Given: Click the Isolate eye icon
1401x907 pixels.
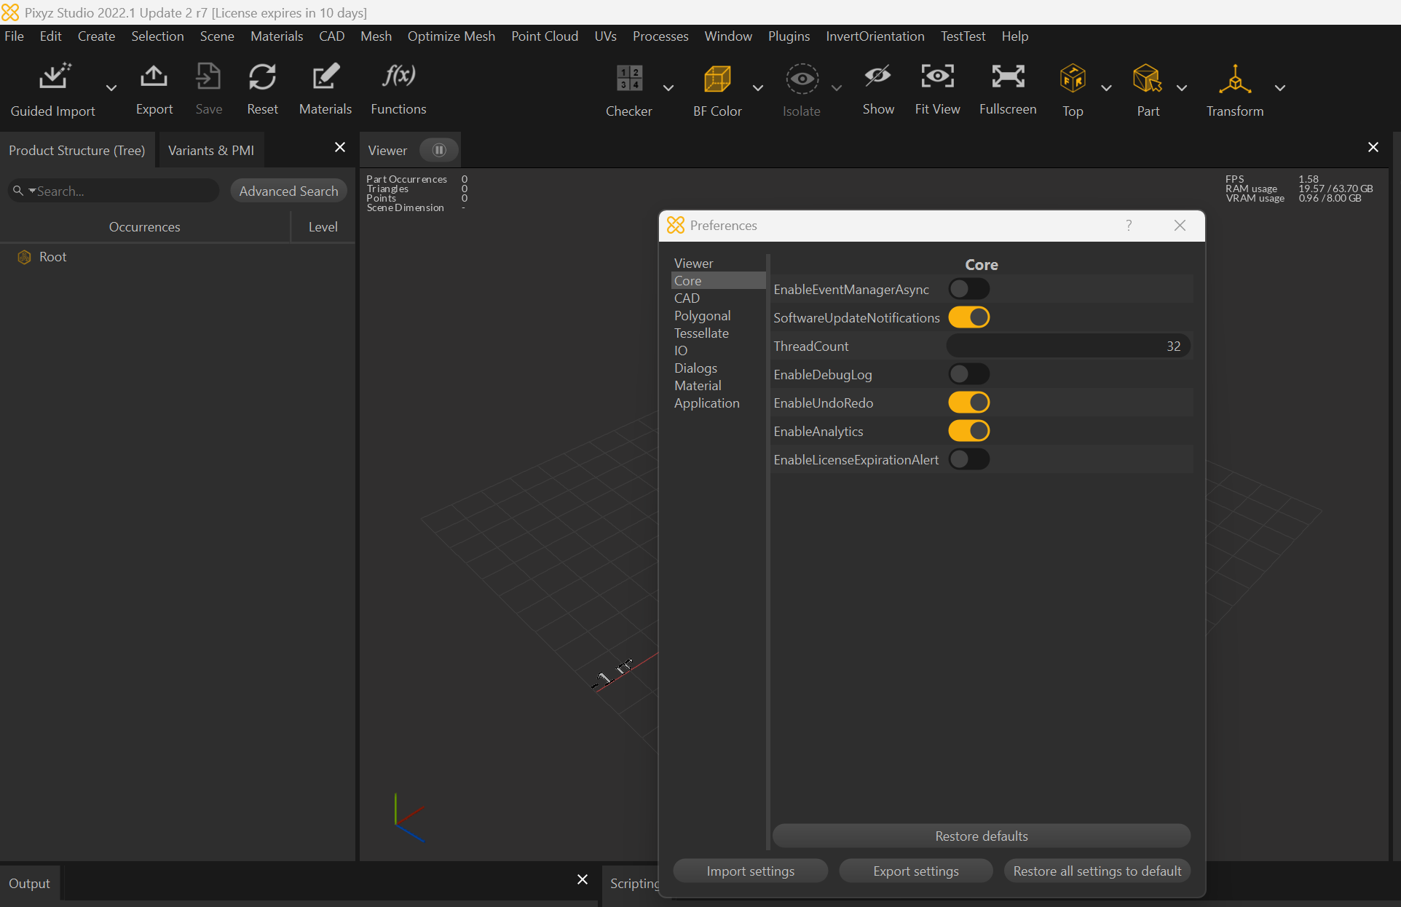Looking at the screenshot, I should (x=802, y=79).
